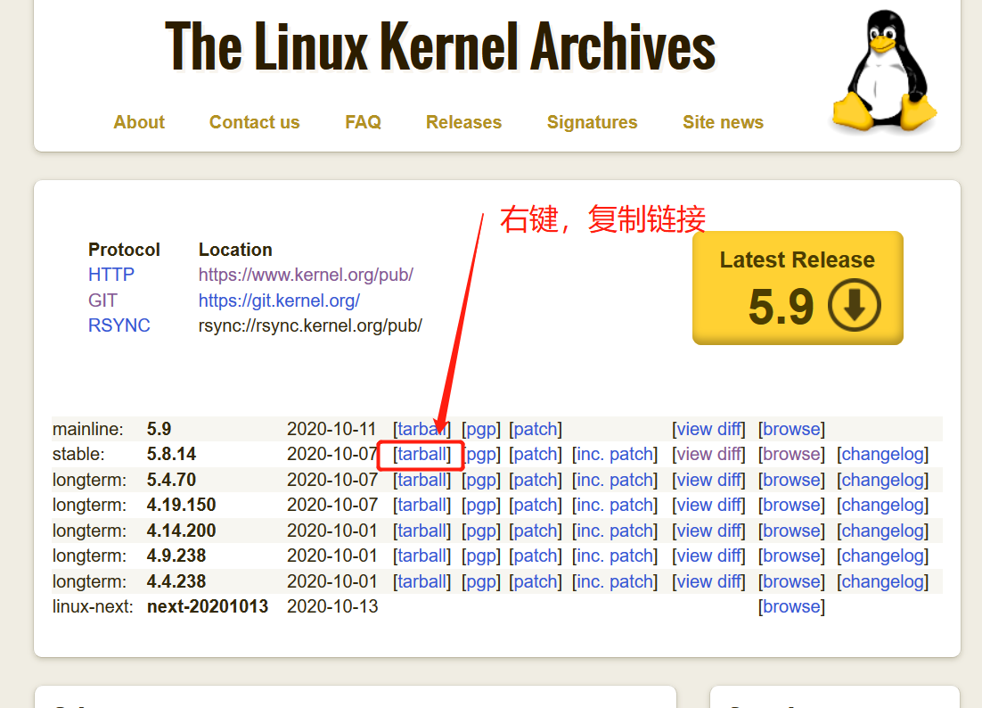982x708 pixels.
Task: Open the Releases page
Action: click(x=464, y=122)
